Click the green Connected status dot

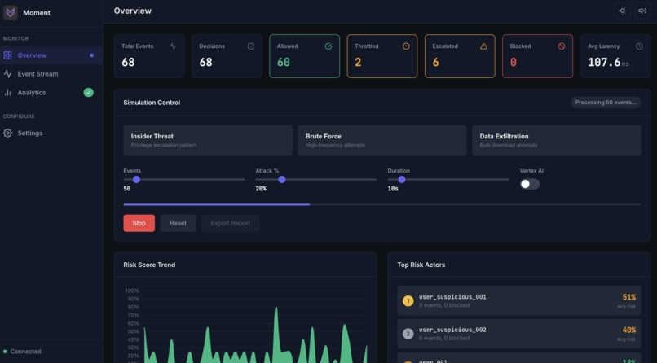coord(5,352)
